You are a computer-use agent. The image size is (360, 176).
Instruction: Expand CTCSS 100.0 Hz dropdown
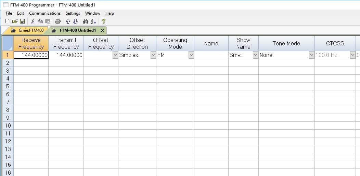pyautogui.click(x=353, y=55)
